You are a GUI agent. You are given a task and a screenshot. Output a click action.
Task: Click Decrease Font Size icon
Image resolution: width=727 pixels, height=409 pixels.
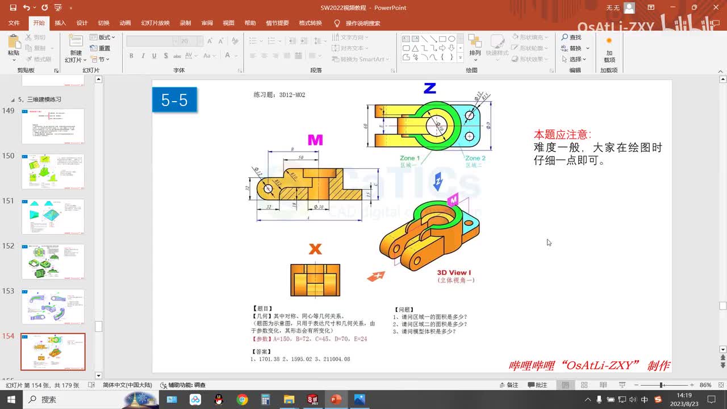coord(220,41)
